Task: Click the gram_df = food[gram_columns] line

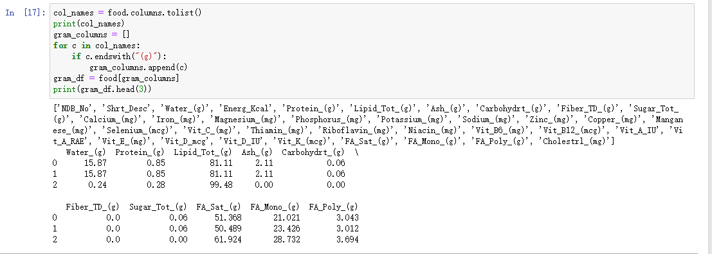Action: 116,78
